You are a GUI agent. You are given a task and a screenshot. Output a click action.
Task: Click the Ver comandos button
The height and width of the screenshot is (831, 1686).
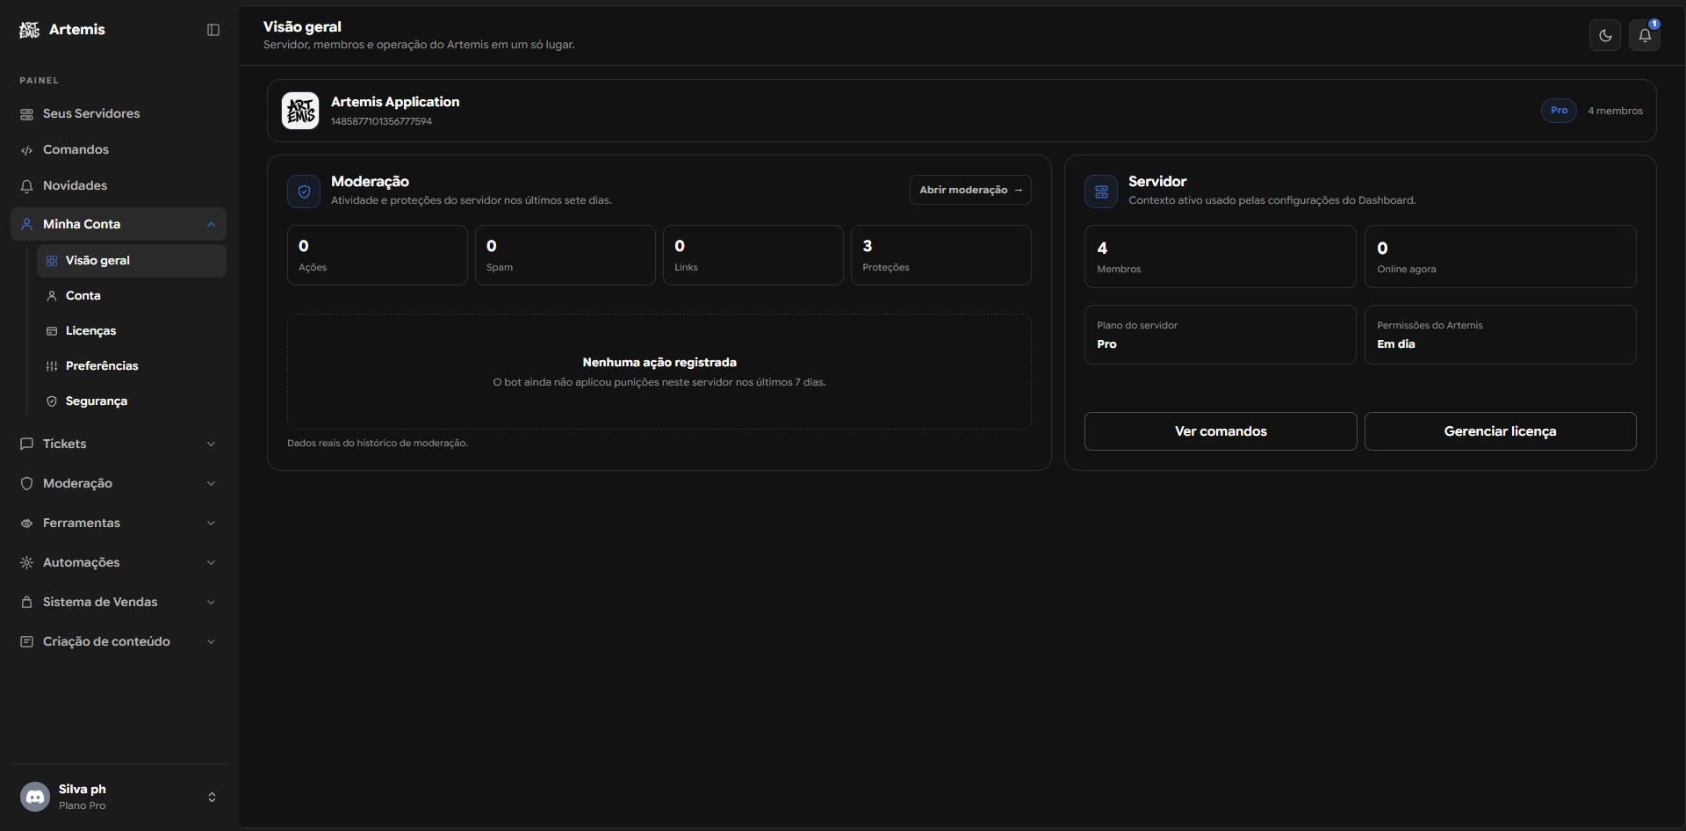[x=1221, y=431]
